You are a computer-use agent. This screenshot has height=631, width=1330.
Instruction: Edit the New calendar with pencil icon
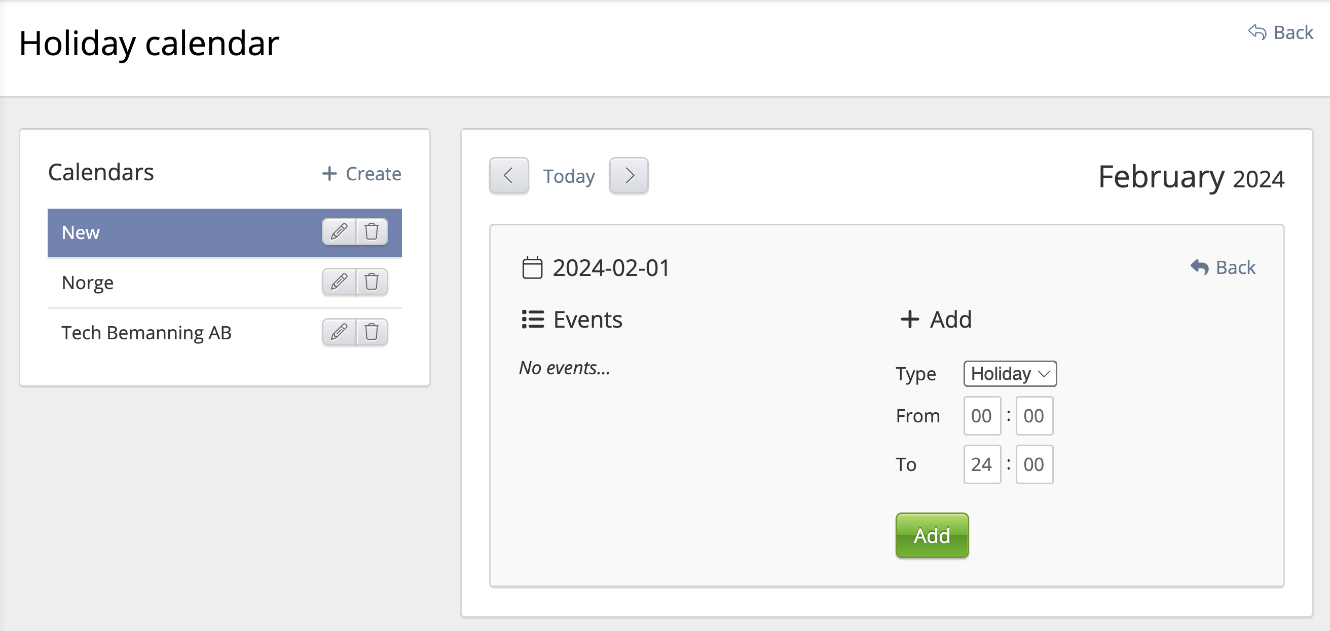pyautogui.click(x=339, y=231)
